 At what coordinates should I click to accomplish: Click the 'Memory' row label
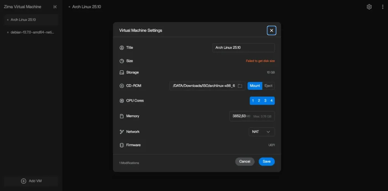[133, 116]
